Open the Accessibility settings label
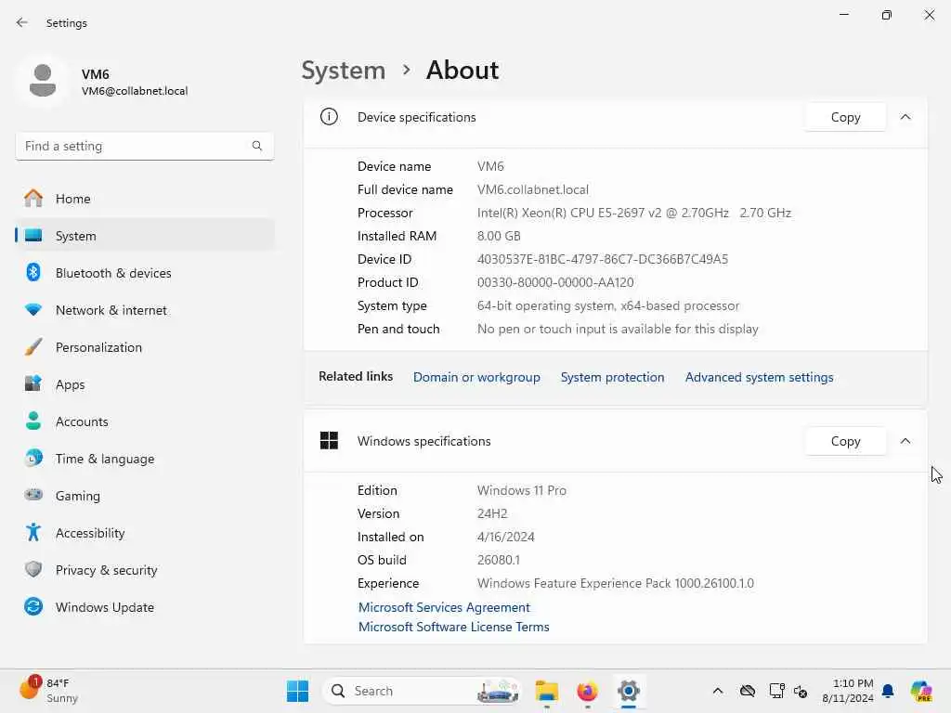 (x=90, y=533)
